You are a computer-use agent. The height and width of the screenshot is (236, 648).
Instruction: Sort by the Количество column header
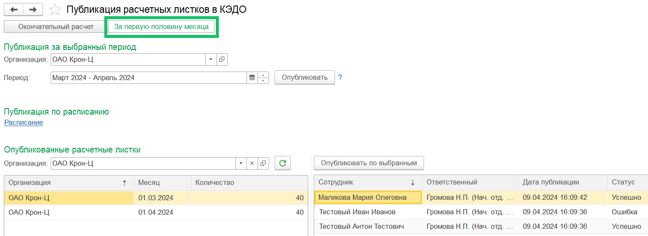(249, 182)
